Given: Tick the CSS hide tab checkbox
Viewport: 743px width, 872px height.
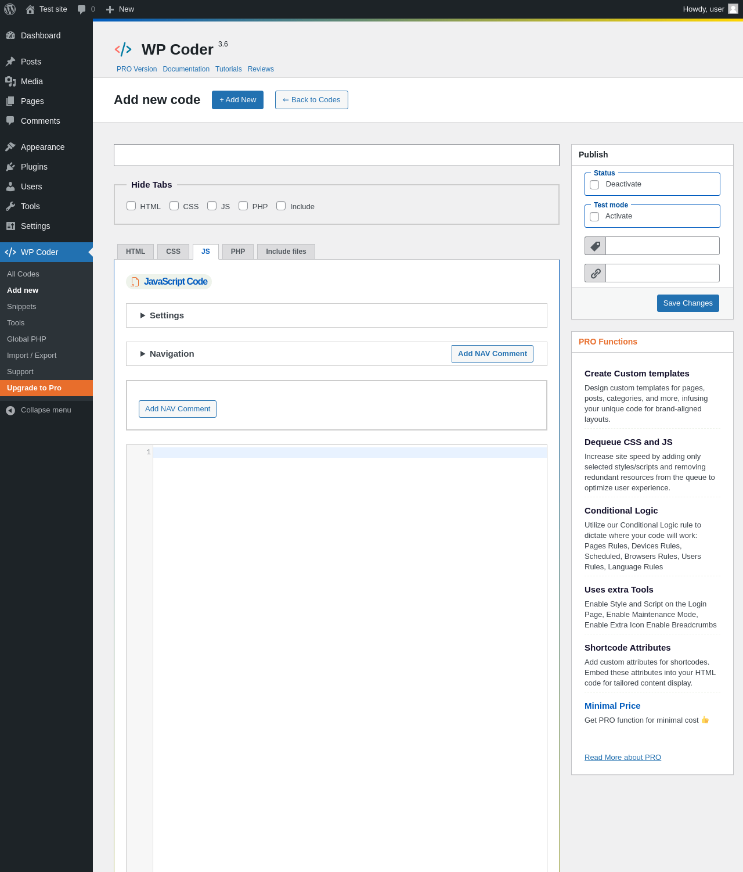Looking at the screenshot, I should (174, 206).
